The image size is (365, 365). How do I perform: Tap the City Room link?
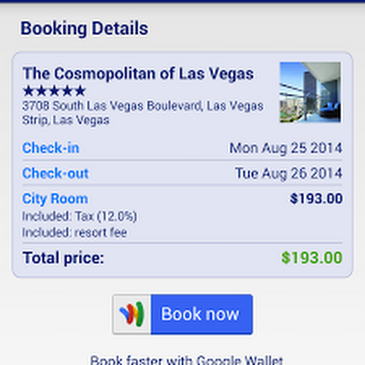click(55, 199)
